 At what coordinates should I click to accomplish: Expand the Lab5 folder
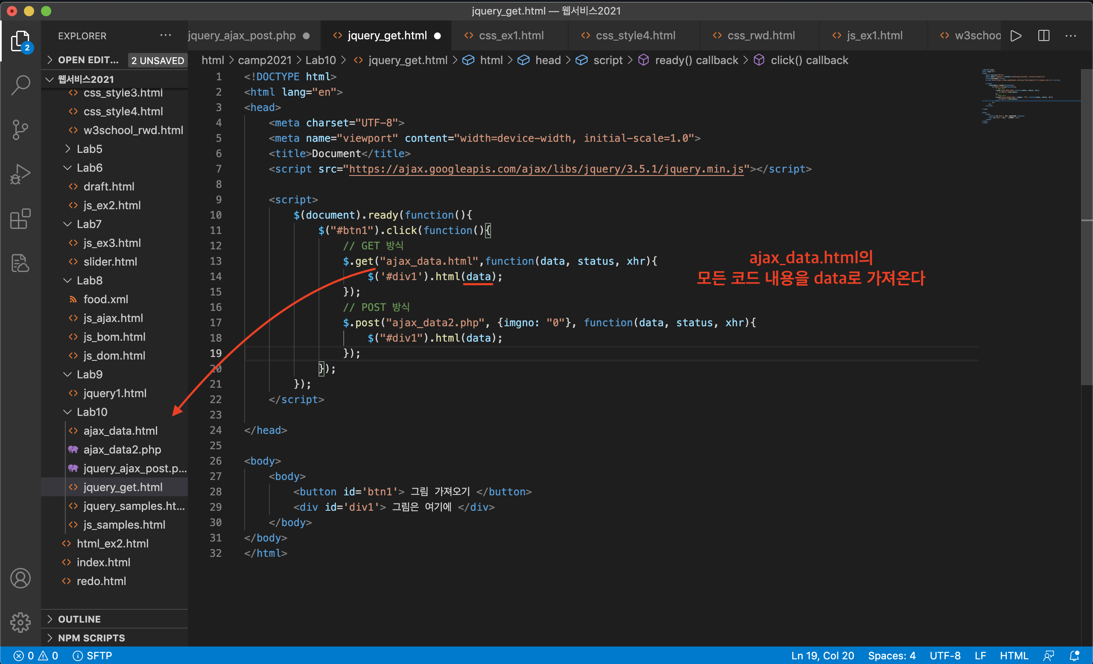pyautogui.click(x=89, y=149)
